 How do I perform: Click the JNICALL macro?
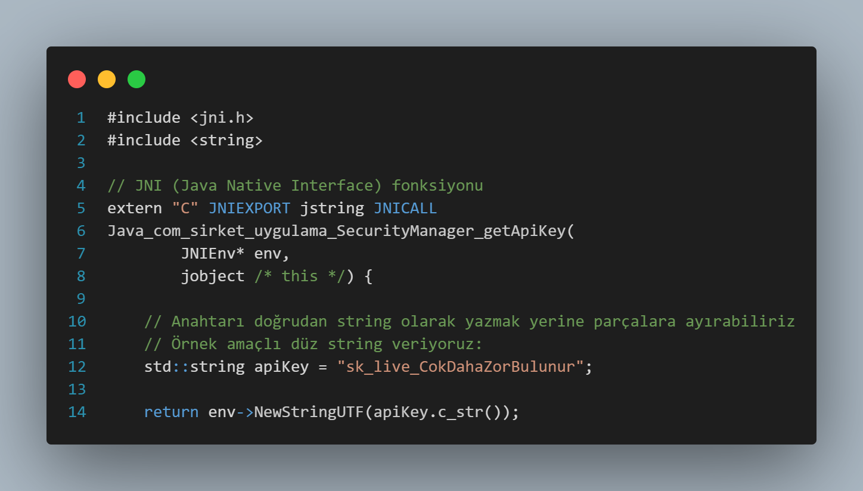tap(405, 209)
